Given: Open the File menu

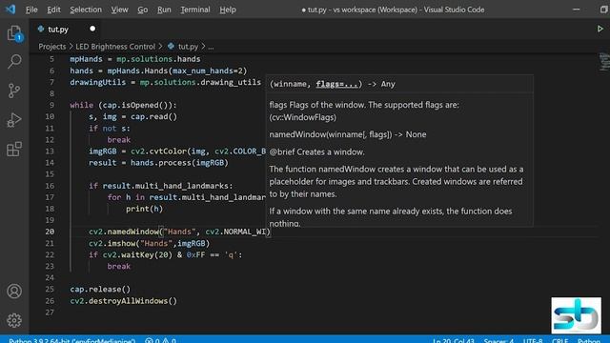Looking at the screenshot, I should click(x=31, y=10).
